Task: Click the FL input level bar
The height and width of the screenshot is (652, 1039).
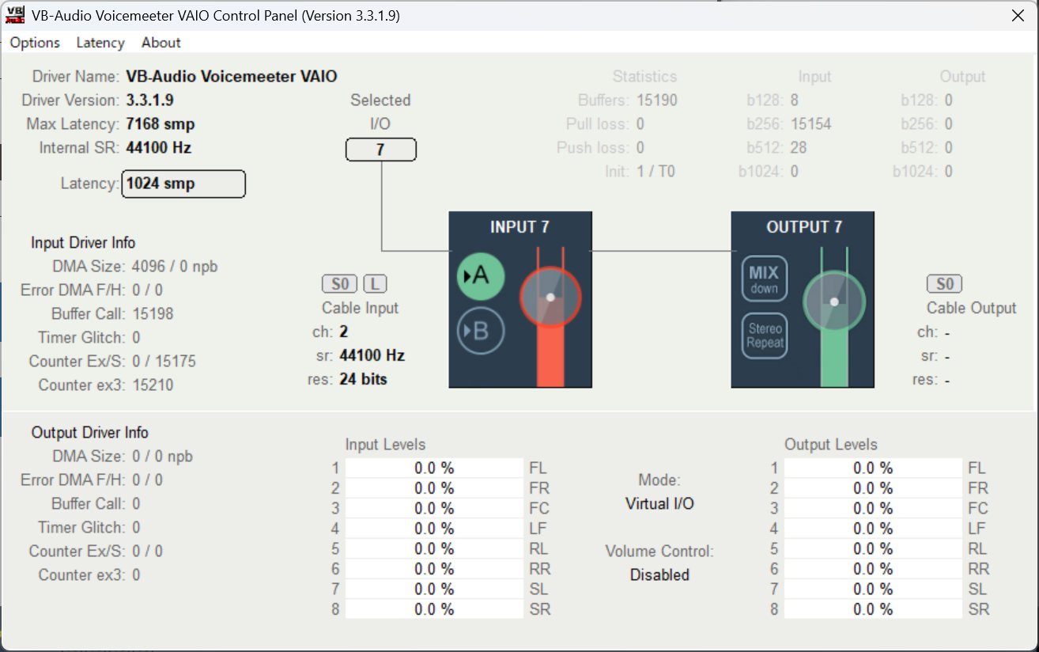Action: pyautogui.click(x=434, y=468)
